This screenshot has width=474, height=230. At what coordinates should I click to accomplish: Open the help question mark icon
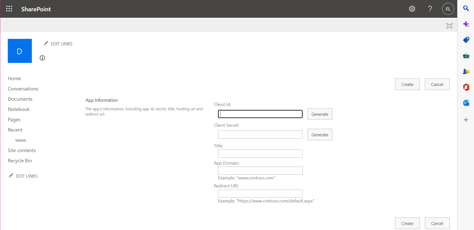click(430, 9)
